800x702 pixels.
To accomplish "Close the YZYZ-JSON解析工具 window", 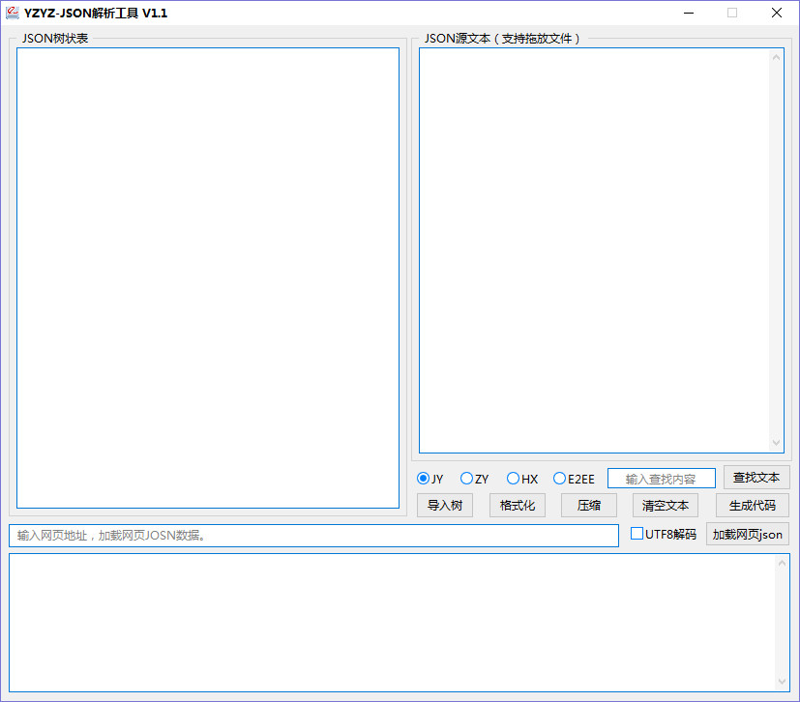I will (x=777, y=13).
